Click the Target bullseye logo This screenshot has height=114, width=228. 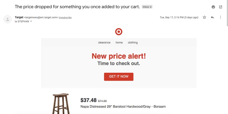[119, 32]
